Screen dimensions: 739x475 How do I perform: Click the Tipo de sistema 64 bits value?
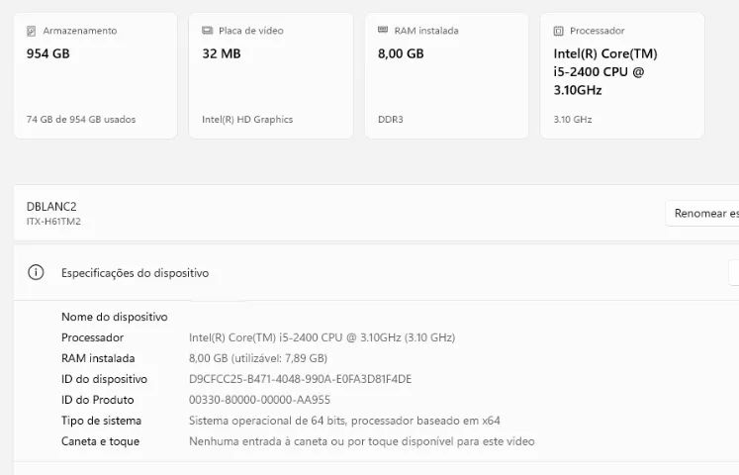pyautogui.click(x=344, y=421)
